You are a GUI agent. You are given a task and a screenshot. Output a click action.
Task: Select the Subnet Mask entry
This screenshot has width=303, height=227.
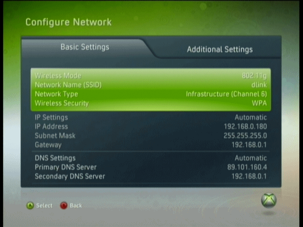tap(151, 136)
